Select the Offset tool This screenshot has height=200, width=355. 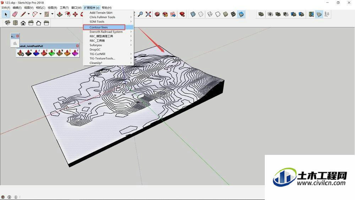coord(67,15)
